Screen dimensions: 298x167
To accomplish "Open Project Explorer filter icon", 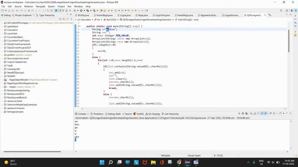I will (68, 19).
